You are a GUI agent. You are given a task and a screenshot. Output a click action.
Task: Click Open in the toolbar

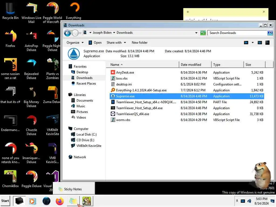95,43
